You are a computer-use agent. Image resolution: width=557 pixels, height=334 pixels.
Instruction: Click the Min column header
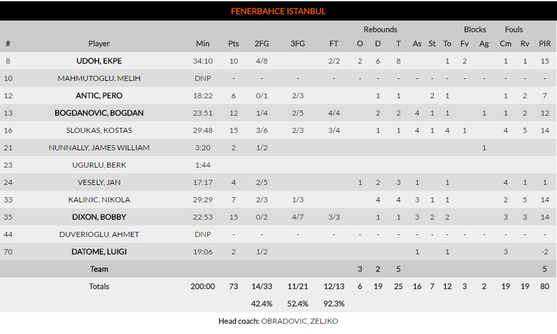pos(203,44)
